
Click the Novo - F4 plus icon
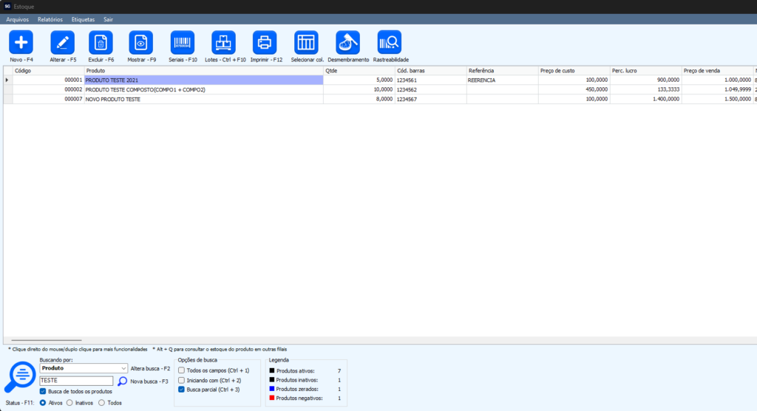click(21, 42)
